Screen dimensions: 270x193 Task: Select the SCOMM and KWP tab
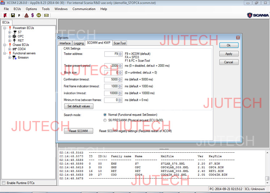(99, 43)
